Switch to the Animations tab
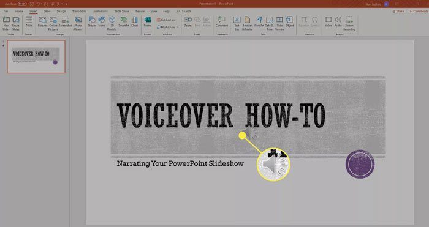This screenshot has height=227, width=429. [x=101, y=11]
